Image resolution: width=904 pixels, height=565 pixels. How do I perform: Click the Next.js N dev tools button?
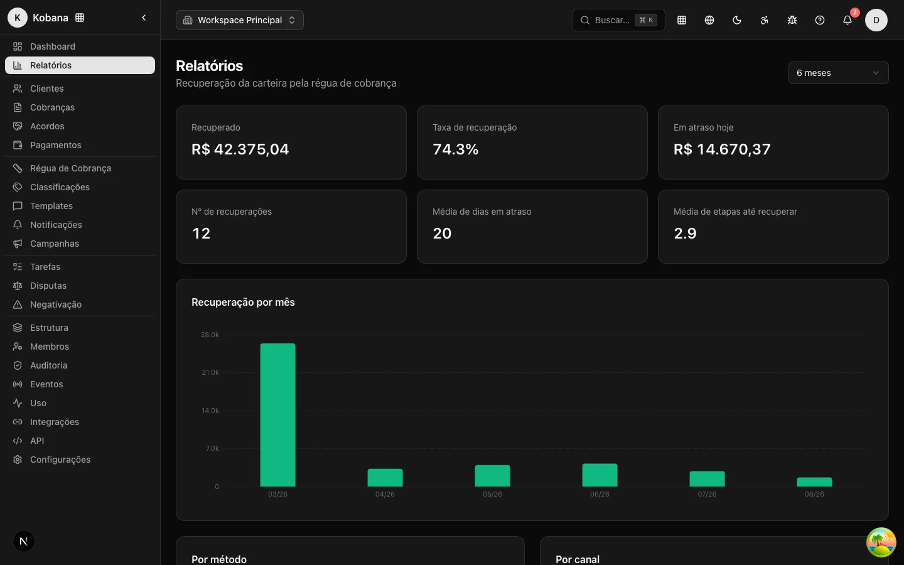coord(24,541)
